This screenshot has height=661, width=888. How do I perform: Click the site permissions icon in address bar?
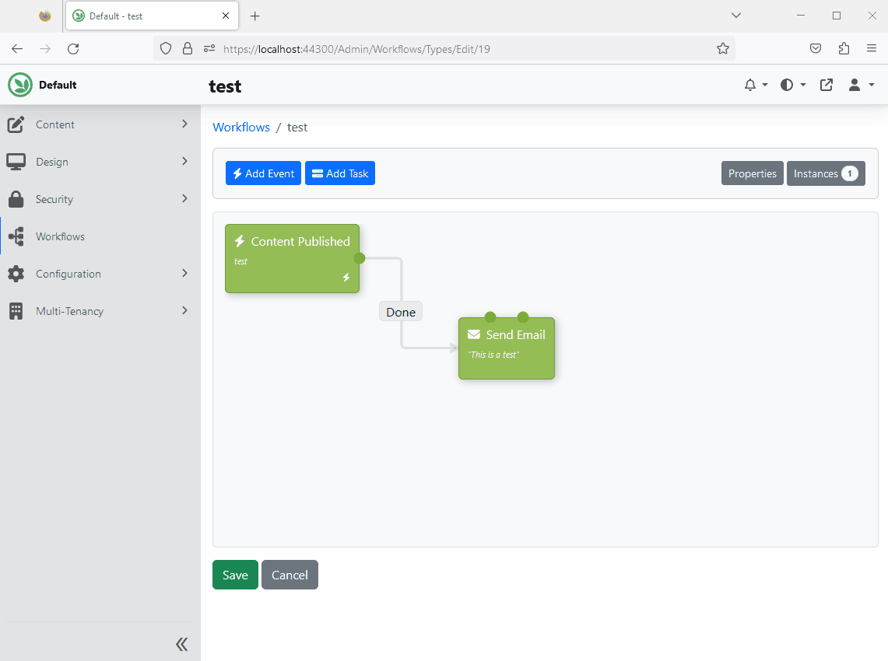tap(209, 49)
